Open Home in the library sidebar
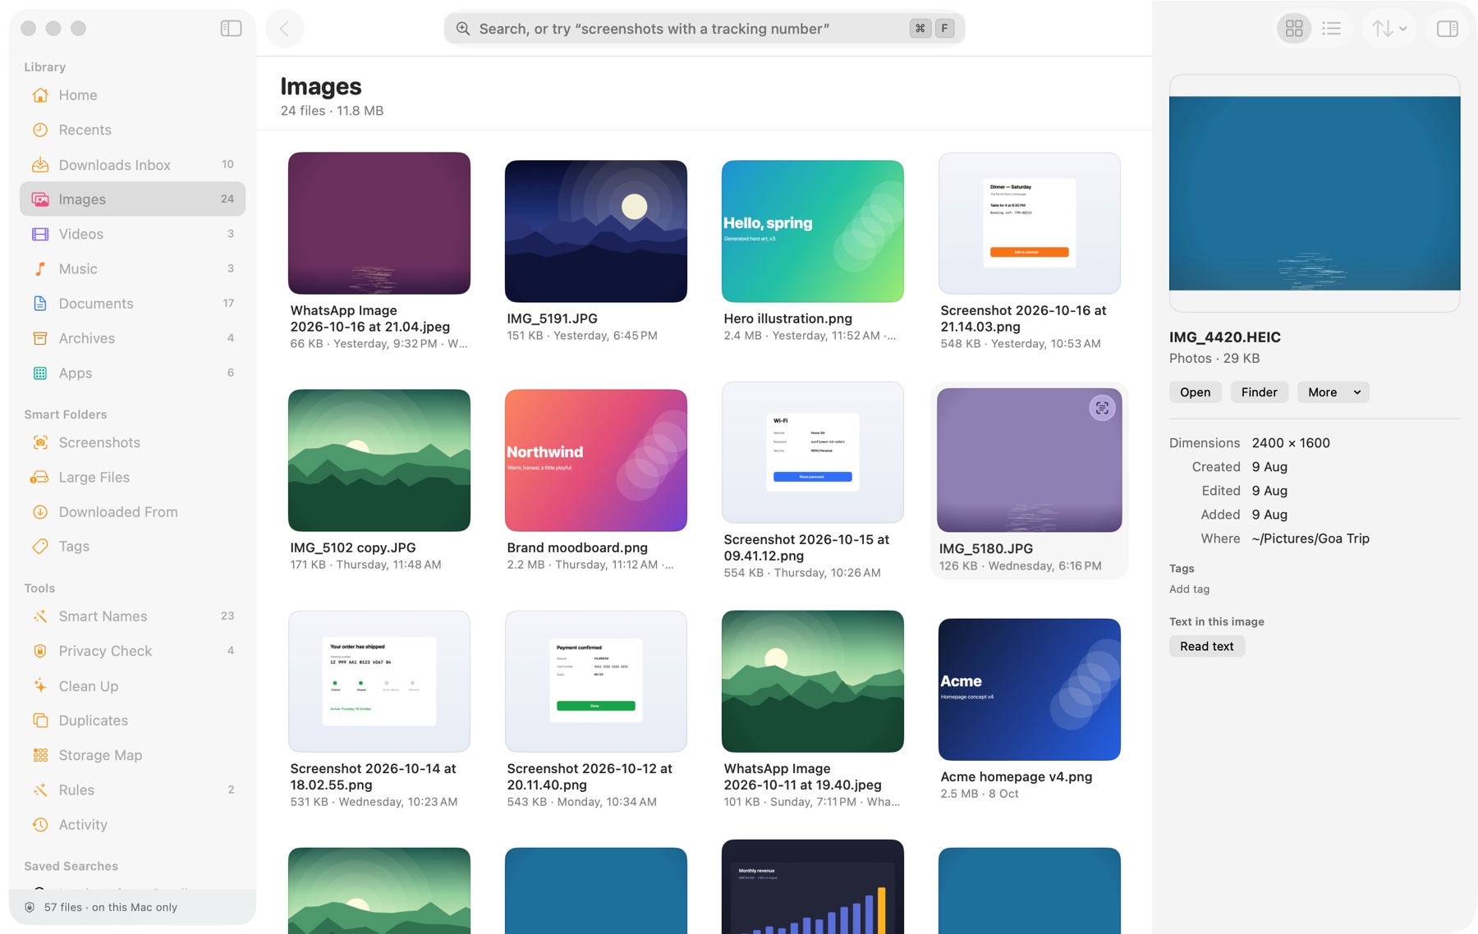Viewport: 1478px width, 934px height. coord(132,95)
